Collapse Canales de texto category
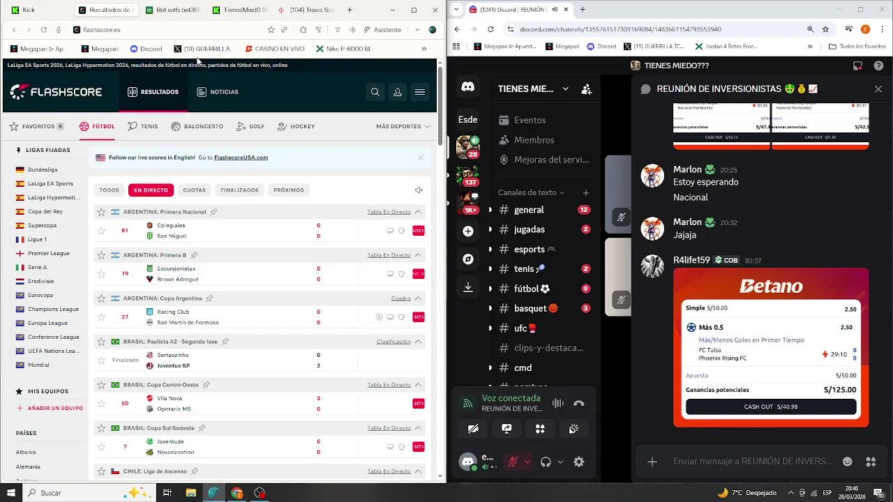This screenshot has height=502, width=893. pyautogui.click(x=532, y=192)
